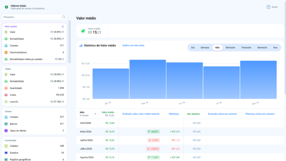Viewport: 286px width, 161px height.
Task: Click the Estados icon
Action: [x=6, y=152]
